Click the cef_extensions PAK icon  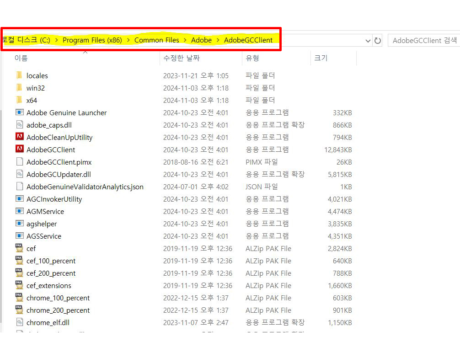pos(19,285)
